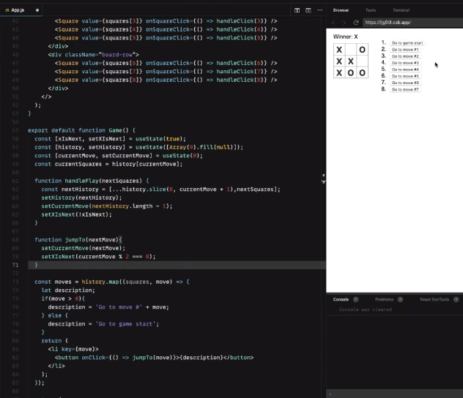Click line number 71 in gutter
The height and width of the screenshot is (398, 463).
(15, 265)
